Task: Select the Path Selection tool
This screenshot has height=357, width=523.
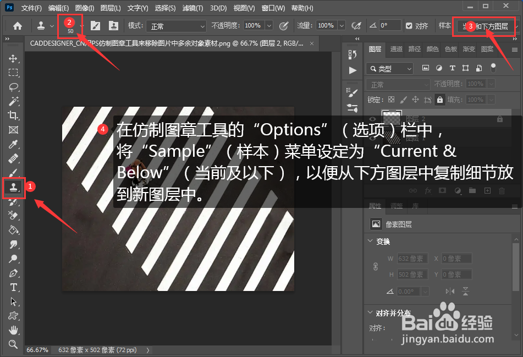Action: [13, 301]
